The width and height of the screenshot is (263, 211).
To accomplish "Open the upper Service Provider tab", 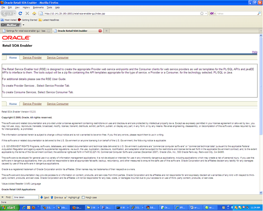I will pyautogui.click(x=32, y=58).
